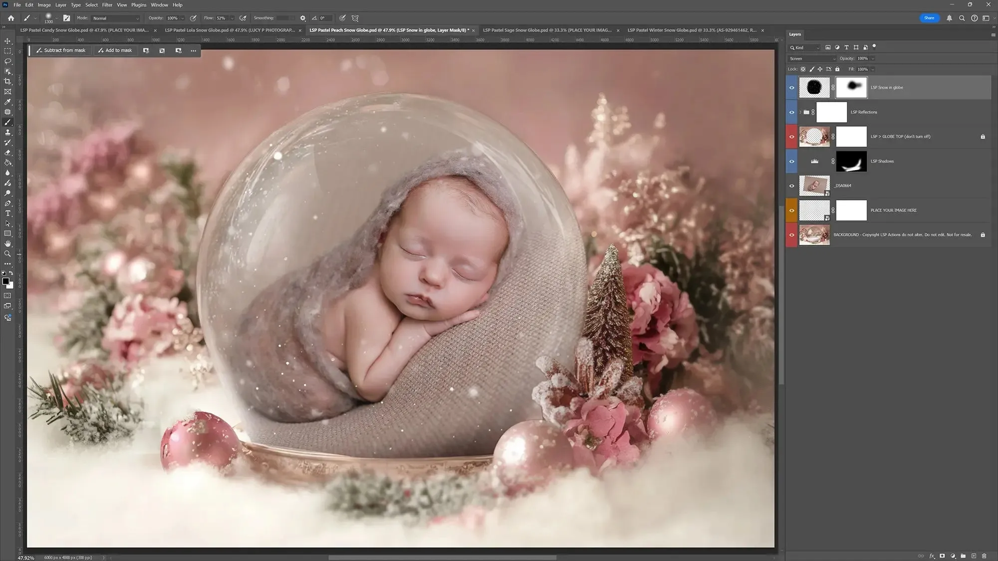This screenshot has width=998, height=561.
Task: Click the blue Share button
Action: 929,18
